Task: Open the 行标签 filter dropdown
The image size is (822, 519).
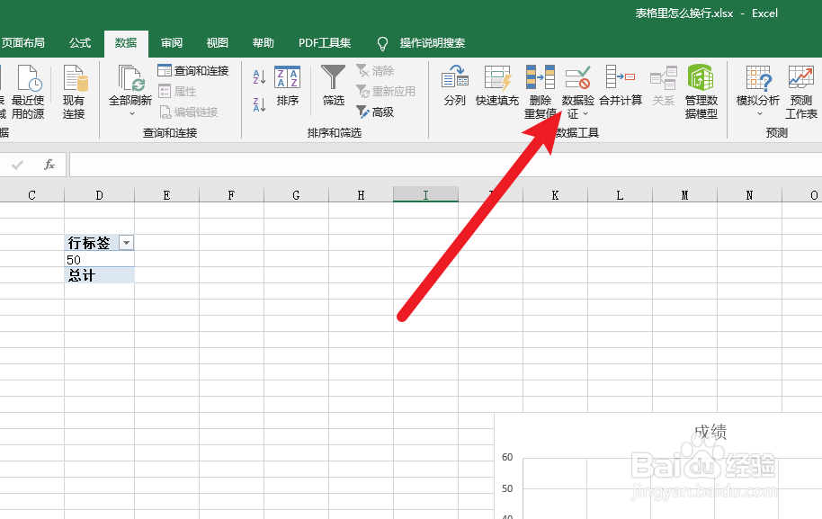Action: [127, 242]
